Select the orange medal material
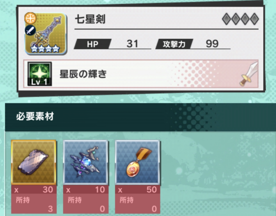The height and width of the screenshot is (216, 276). pos(137,162)
